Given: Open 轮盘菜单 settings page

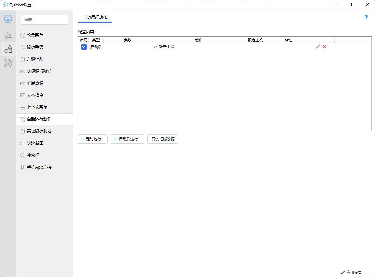Looking at the screenshot, I should click(35, 35).
